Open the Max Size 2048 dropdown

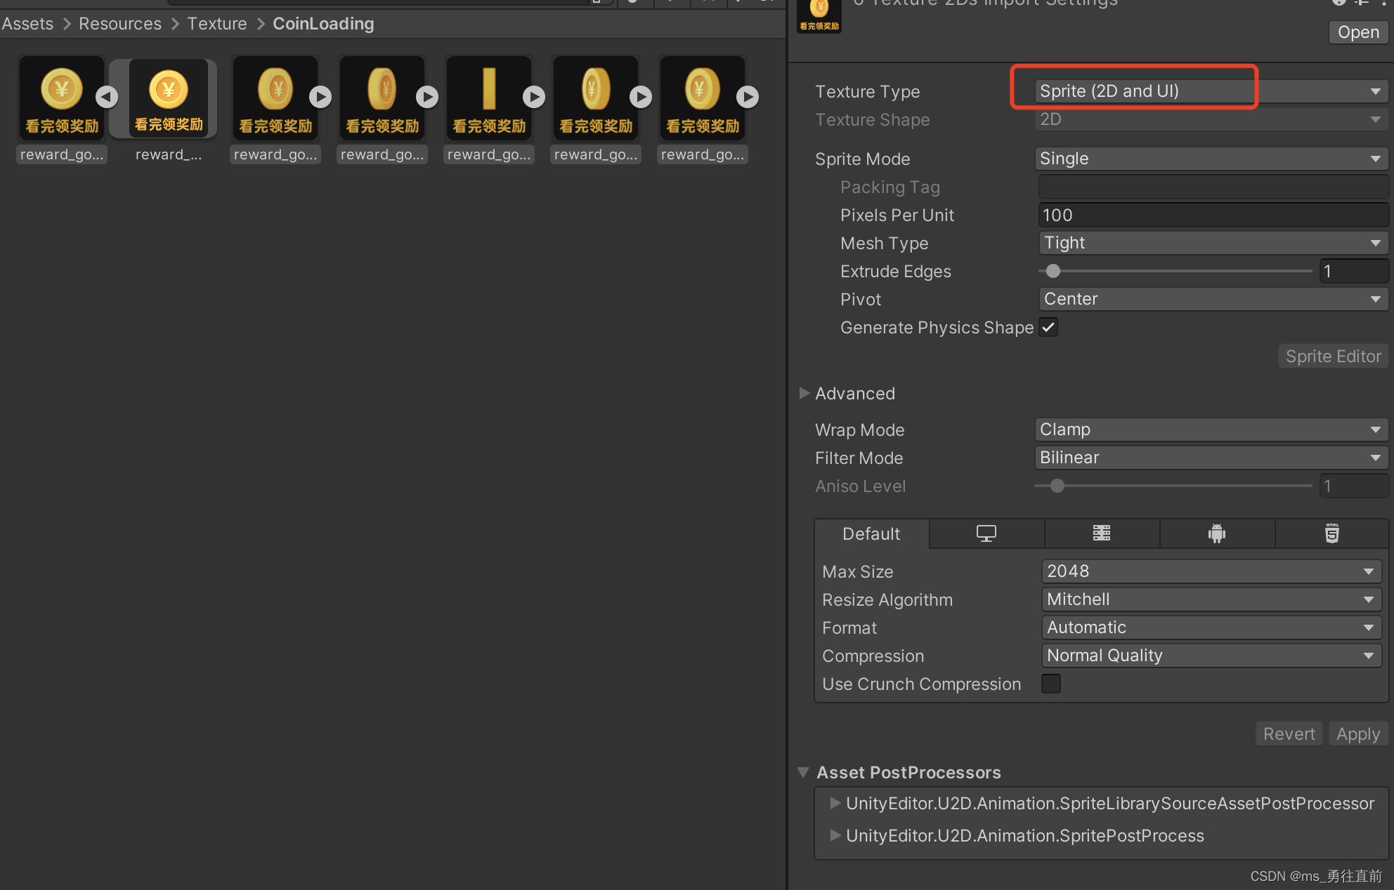click(x=1211, y=571)
